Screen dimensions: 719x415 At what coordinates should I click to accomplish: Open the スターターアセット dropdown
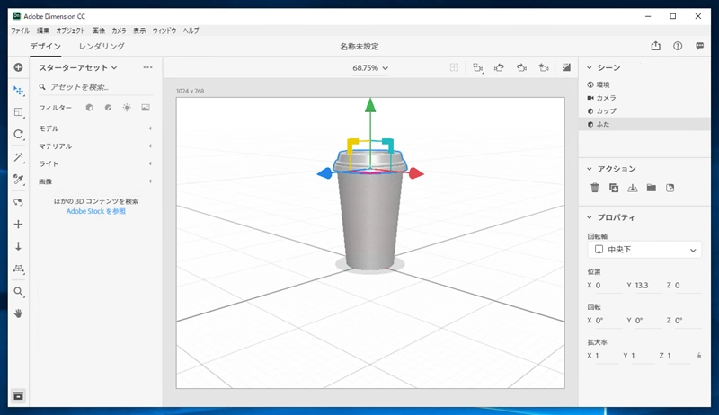pos(78,67)
